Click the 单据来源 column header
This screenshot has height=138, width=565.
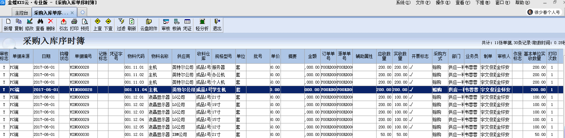(21, 56)
